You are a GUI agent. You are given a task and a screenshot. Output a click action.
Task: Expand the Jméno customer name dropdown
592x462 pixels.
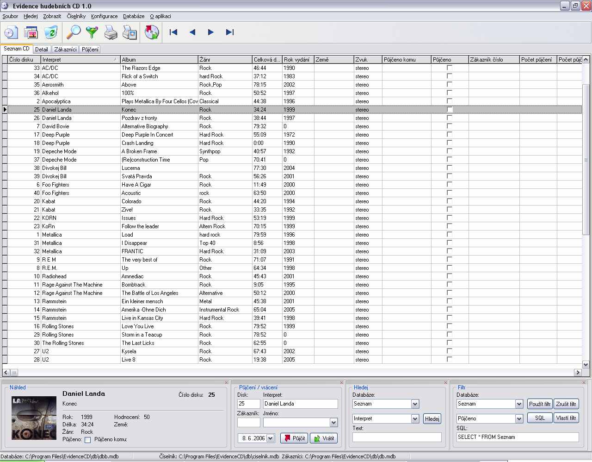(333, 423)
